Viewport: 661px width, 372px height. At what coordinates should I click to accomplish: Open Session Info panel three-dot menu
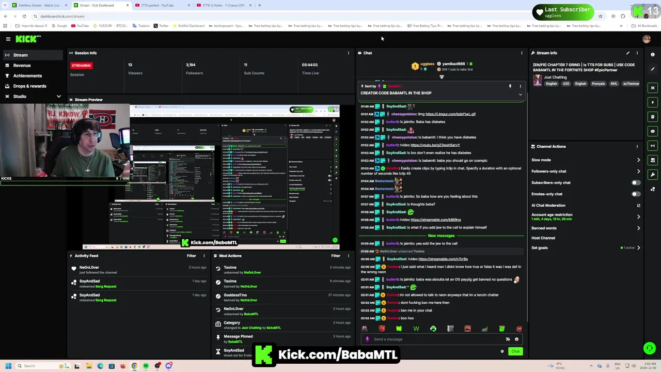click(x=349, y=53)
